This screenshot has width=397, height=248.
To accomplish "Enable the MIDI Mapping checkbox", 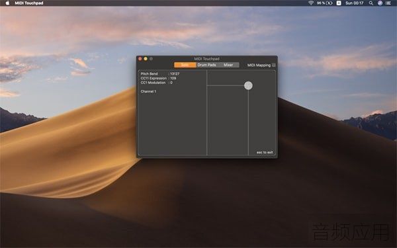I will (274, 65).
